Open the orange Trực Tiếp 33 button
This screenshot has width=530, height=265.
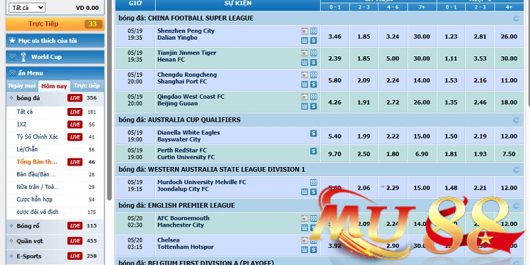point(55,24)
